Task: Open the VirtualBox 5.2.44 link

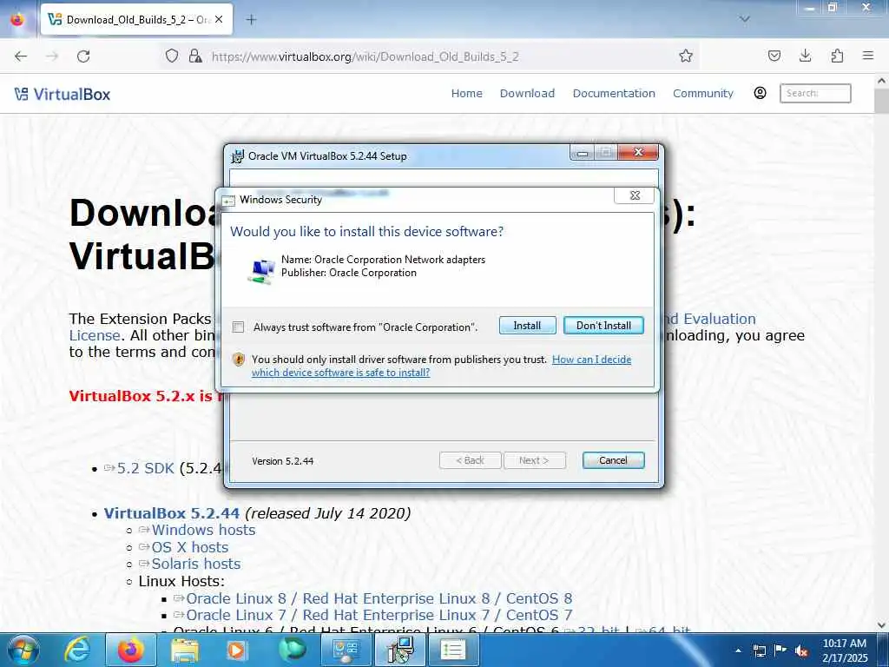Action: 172,513
